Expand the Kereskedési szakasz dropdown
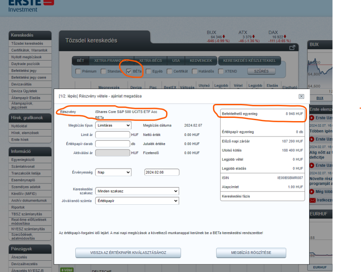 (137, 191)
